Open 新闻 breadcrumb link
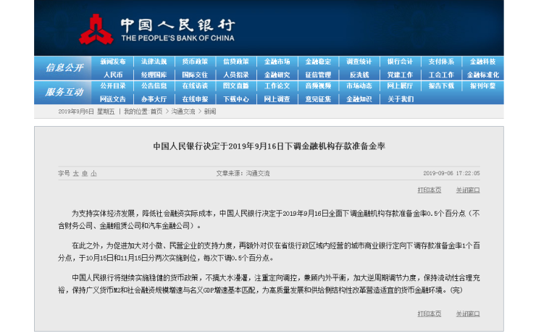 pyautogui.click(x=210, y=112)
